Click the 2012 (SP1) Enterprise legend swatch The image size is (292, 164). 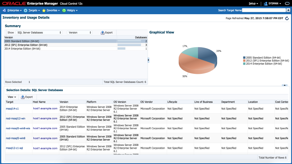click(244, 61)
